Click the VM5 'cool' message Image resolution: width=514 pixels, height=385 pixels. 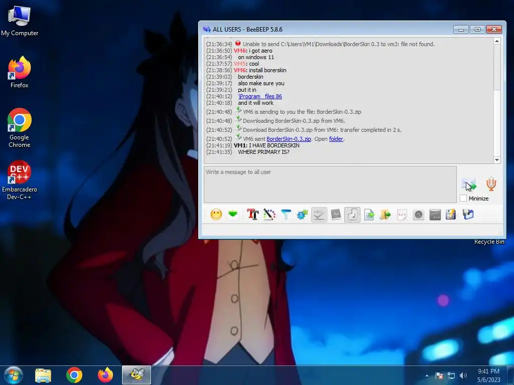pos(253,64)
